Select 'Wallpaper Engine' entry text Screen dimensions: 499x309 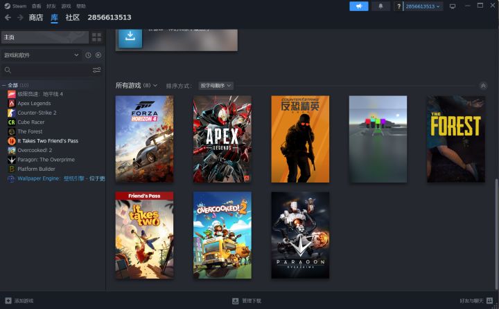pos(61,178)
